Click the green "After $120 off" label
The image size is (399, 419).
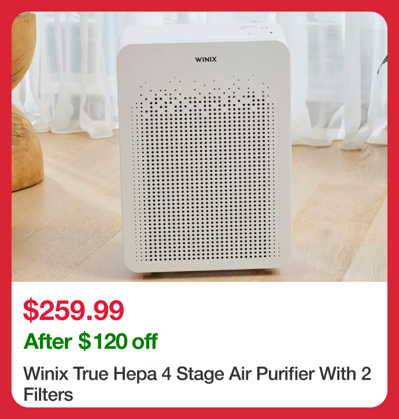(91, 341)
